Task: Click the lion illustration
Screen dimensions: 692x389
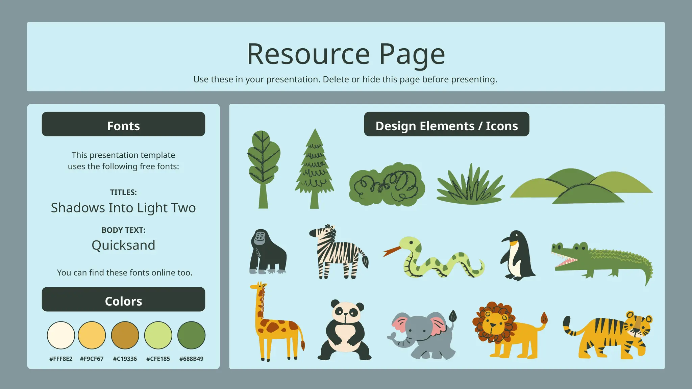Action: coord(510,330)
